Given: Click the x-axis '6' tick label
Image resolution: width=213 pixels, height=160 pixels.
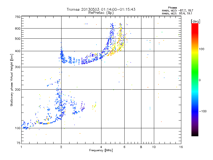Looking at the screenshot, I should 124,147.
